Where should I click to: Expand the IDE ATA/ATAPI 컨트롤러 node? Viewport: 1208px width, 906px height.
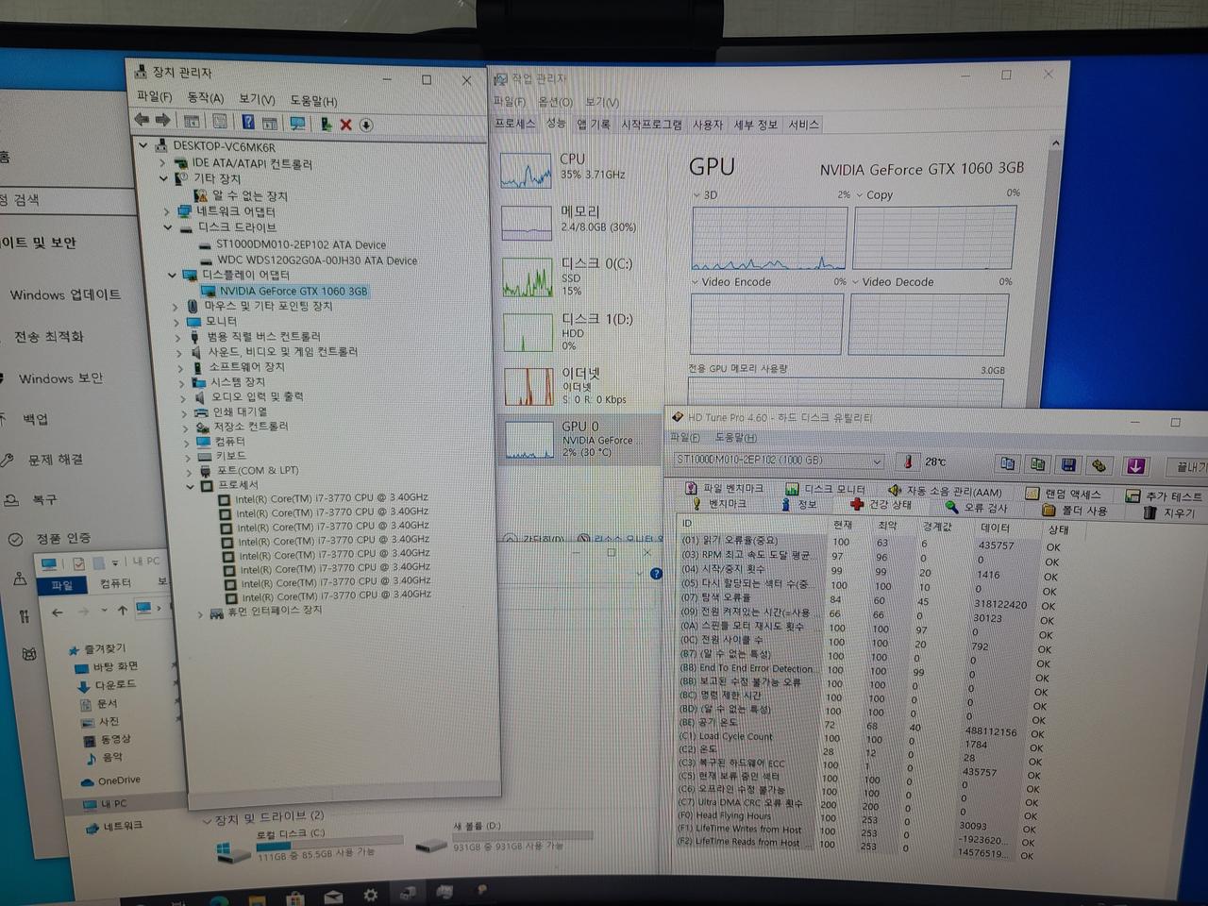pos(162,163)
